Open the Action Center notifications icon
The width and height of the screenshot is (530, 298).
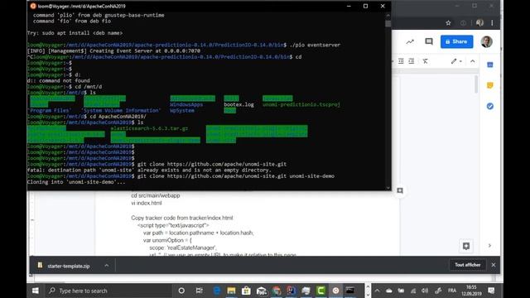(x=491, y=291)
